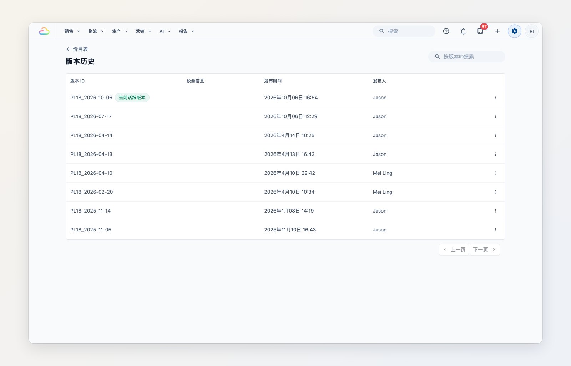Select version PL18_2026-02-20
The width and height of the screenshot is (571, 366).
[x=92, y=192]
